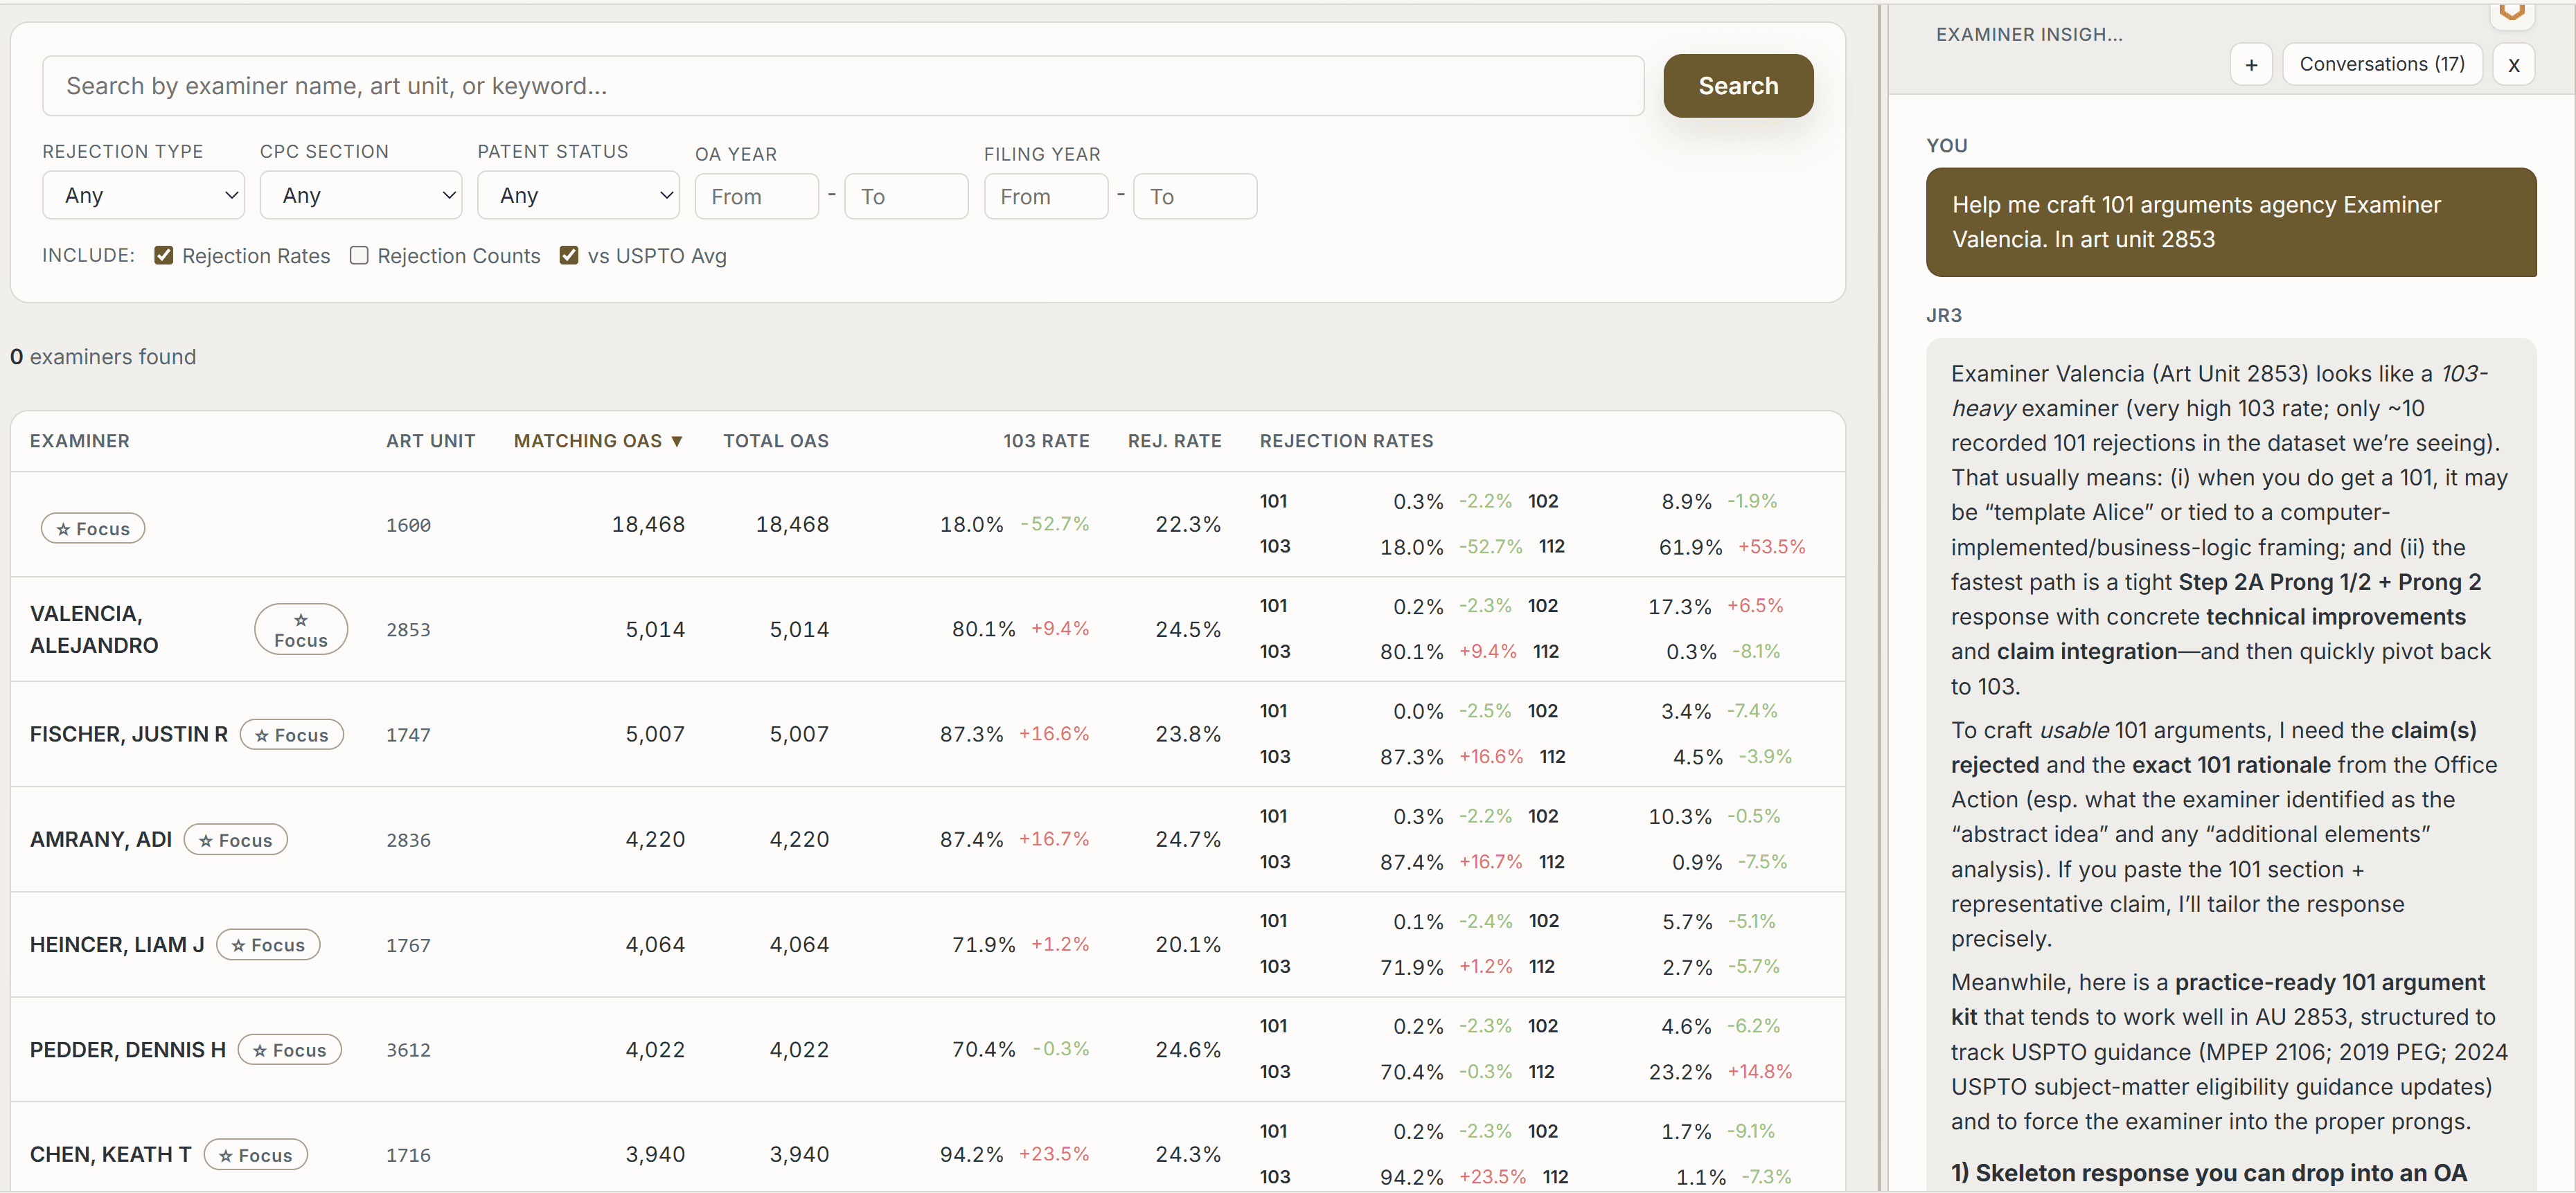Close Examiner Insights panel with X
Image resolution: width=2576 pixels, height=1193 pixels.
(2513, 65)
